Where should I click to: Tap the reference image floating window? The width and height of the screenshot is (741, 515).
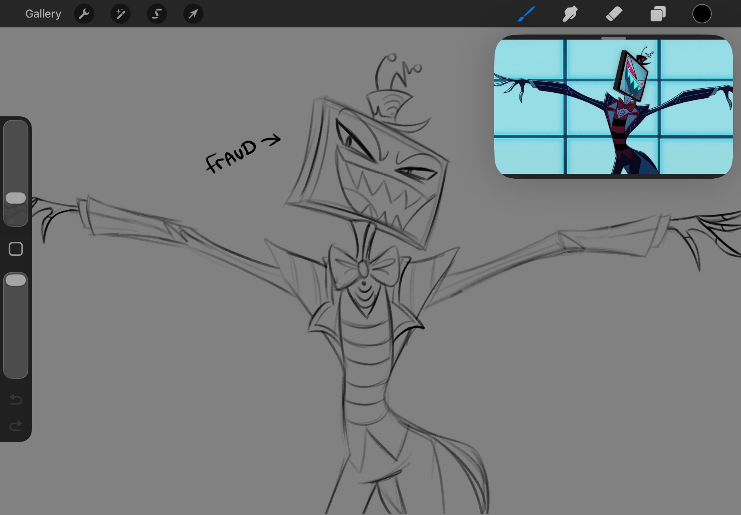coord(613,107)
